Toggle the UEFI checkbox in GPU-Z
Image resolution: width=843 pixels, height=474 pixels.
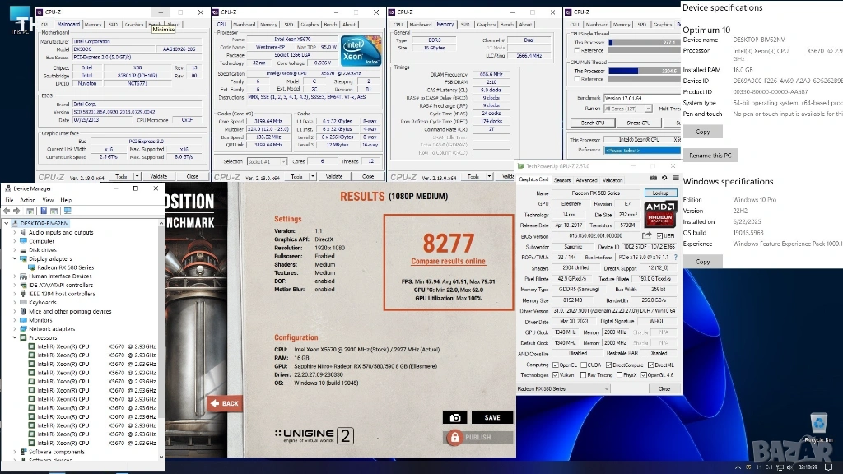pyautogui.click(x=659, y=236)
